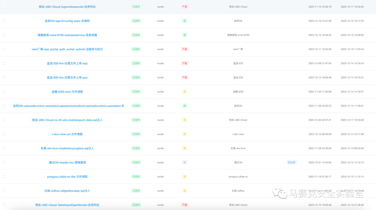Open 用友-U8C-Cloud-nc-itf-iufo-mobilereport-data-sql注入 link
Viewport: 376px width, 210px height.
[67, 120]
